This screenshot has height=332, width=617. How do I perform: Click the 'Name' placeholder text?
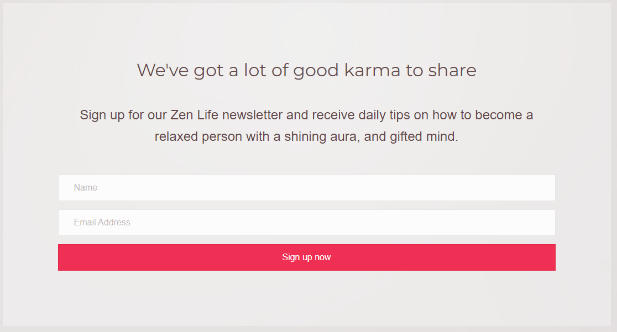(x=86, y=188)
